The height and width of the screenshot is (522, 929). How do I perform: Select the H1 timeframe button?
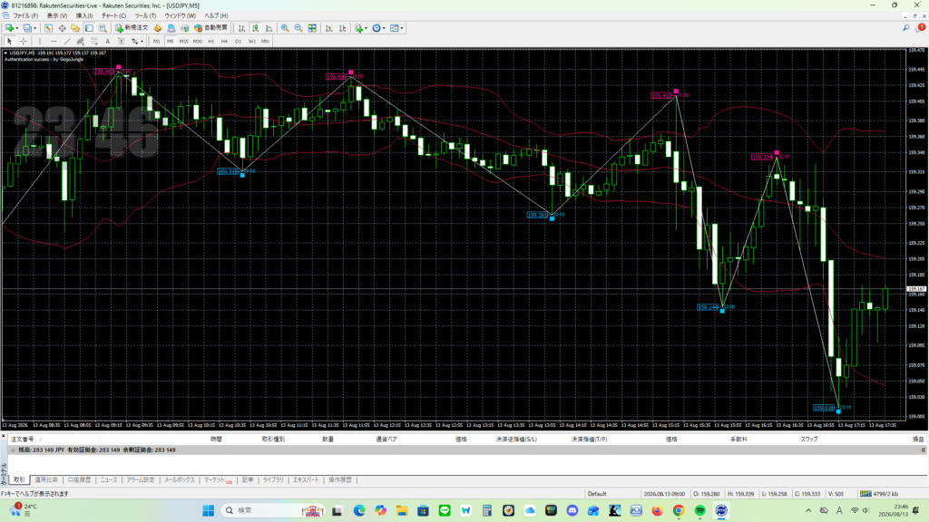point(210,42)
